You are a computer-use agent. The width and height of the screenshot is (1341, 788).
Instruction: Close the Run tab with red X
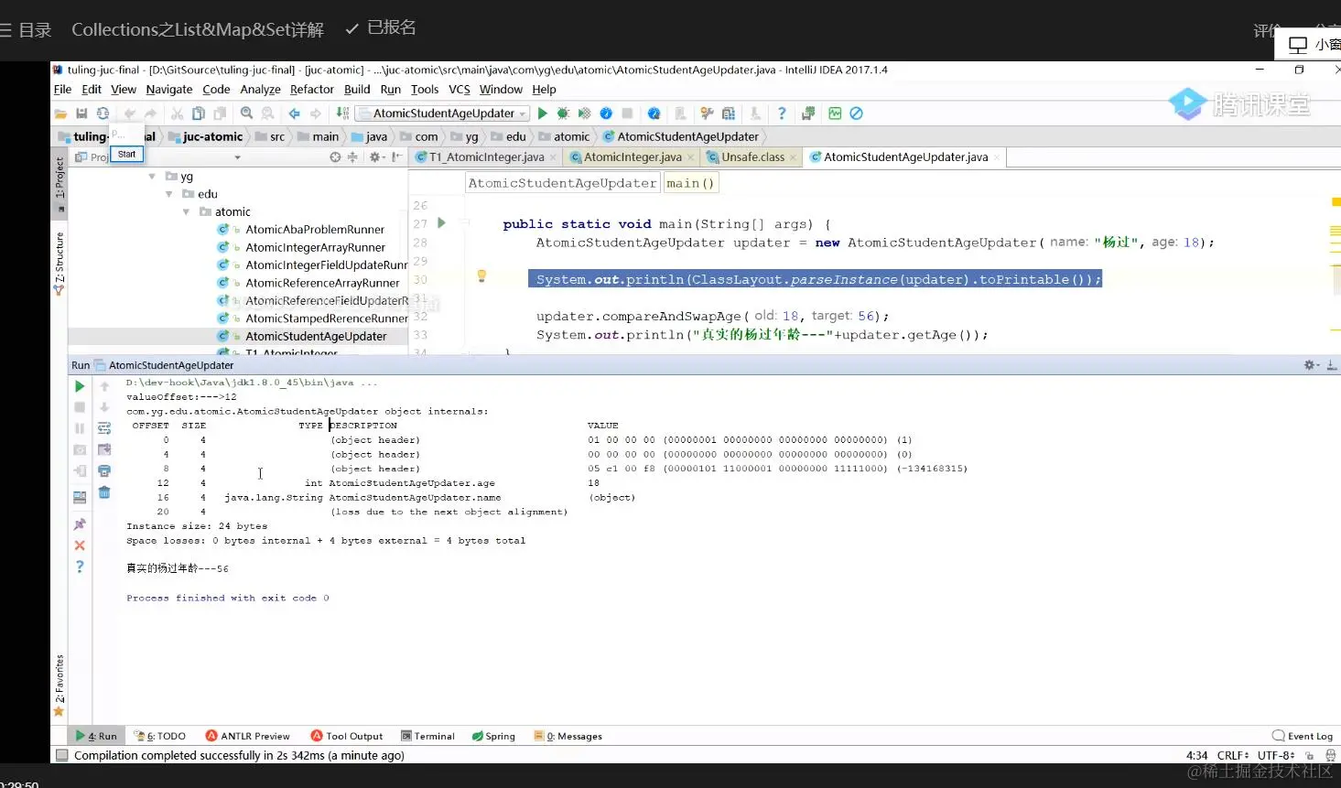point(80,545)
